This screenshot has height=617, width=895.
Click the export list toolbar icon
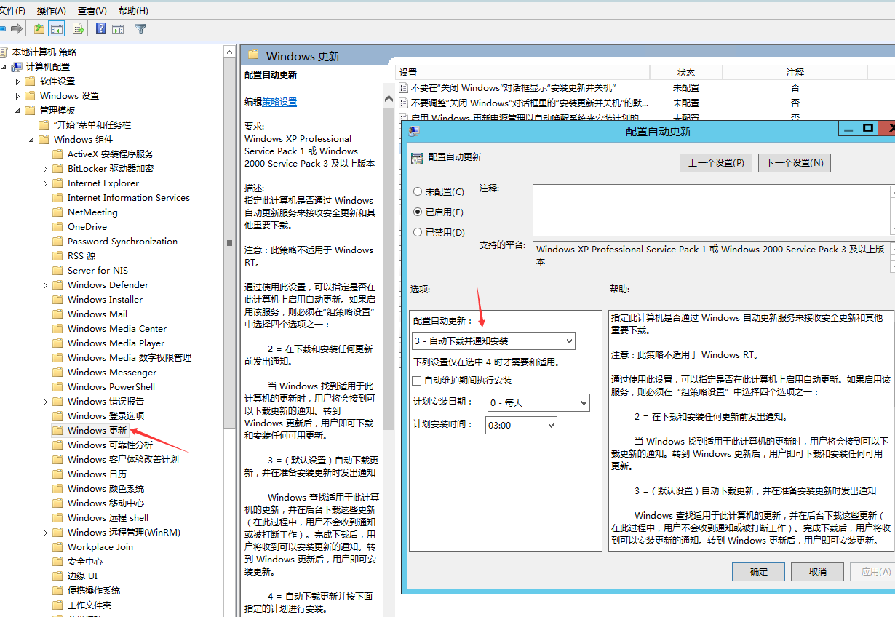tap(79, 29)
